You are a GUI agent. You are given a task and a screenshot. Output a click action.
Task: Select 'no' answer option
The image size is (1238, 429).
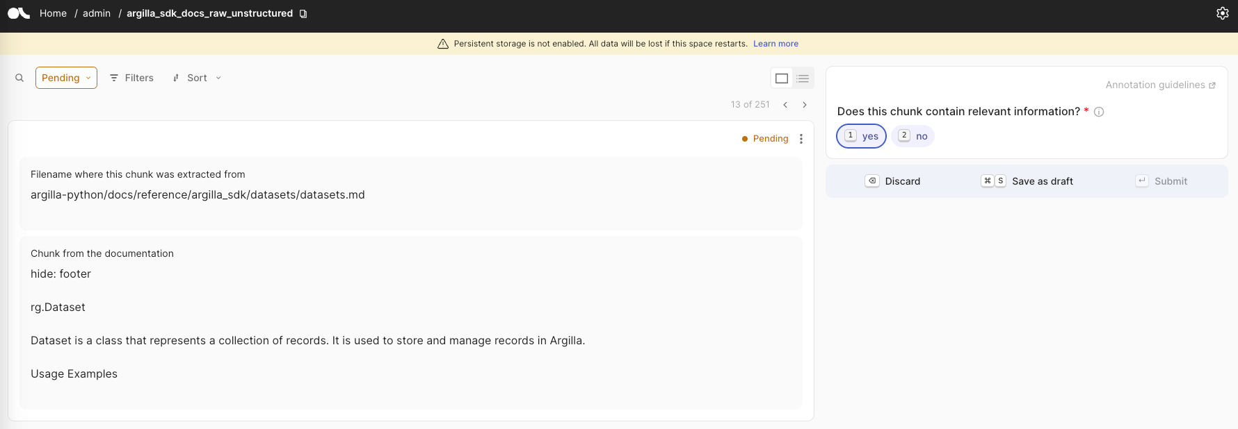(913, 136)
